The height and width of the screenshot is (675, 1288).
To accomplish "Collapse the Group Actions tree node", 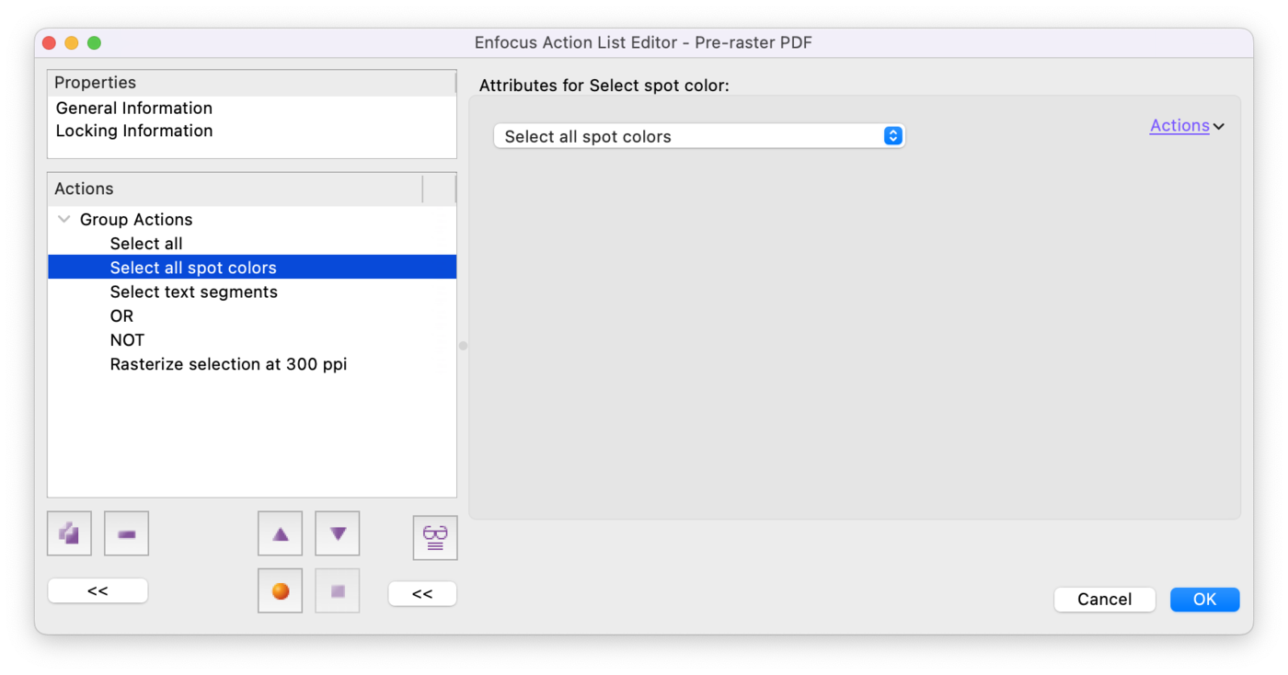I will [63, 220].
